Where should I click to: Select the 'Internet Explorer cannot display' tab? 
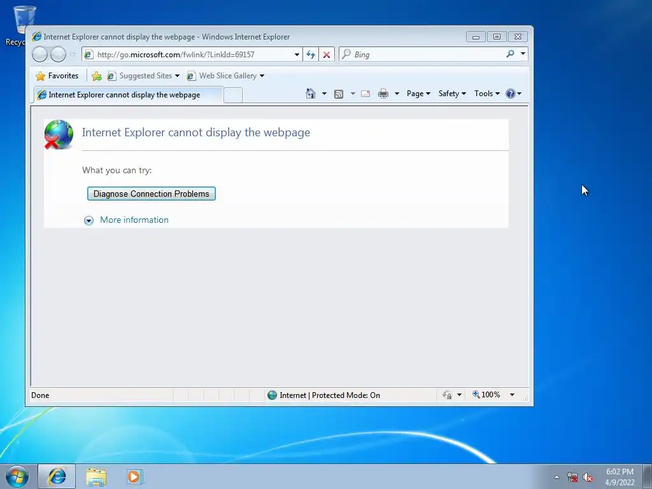[x=129, y=95]
